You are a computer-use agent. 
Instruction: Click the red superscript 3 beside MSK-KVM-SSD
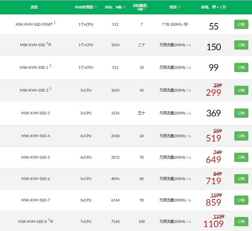pyautogui.click(x=47, y=43)
